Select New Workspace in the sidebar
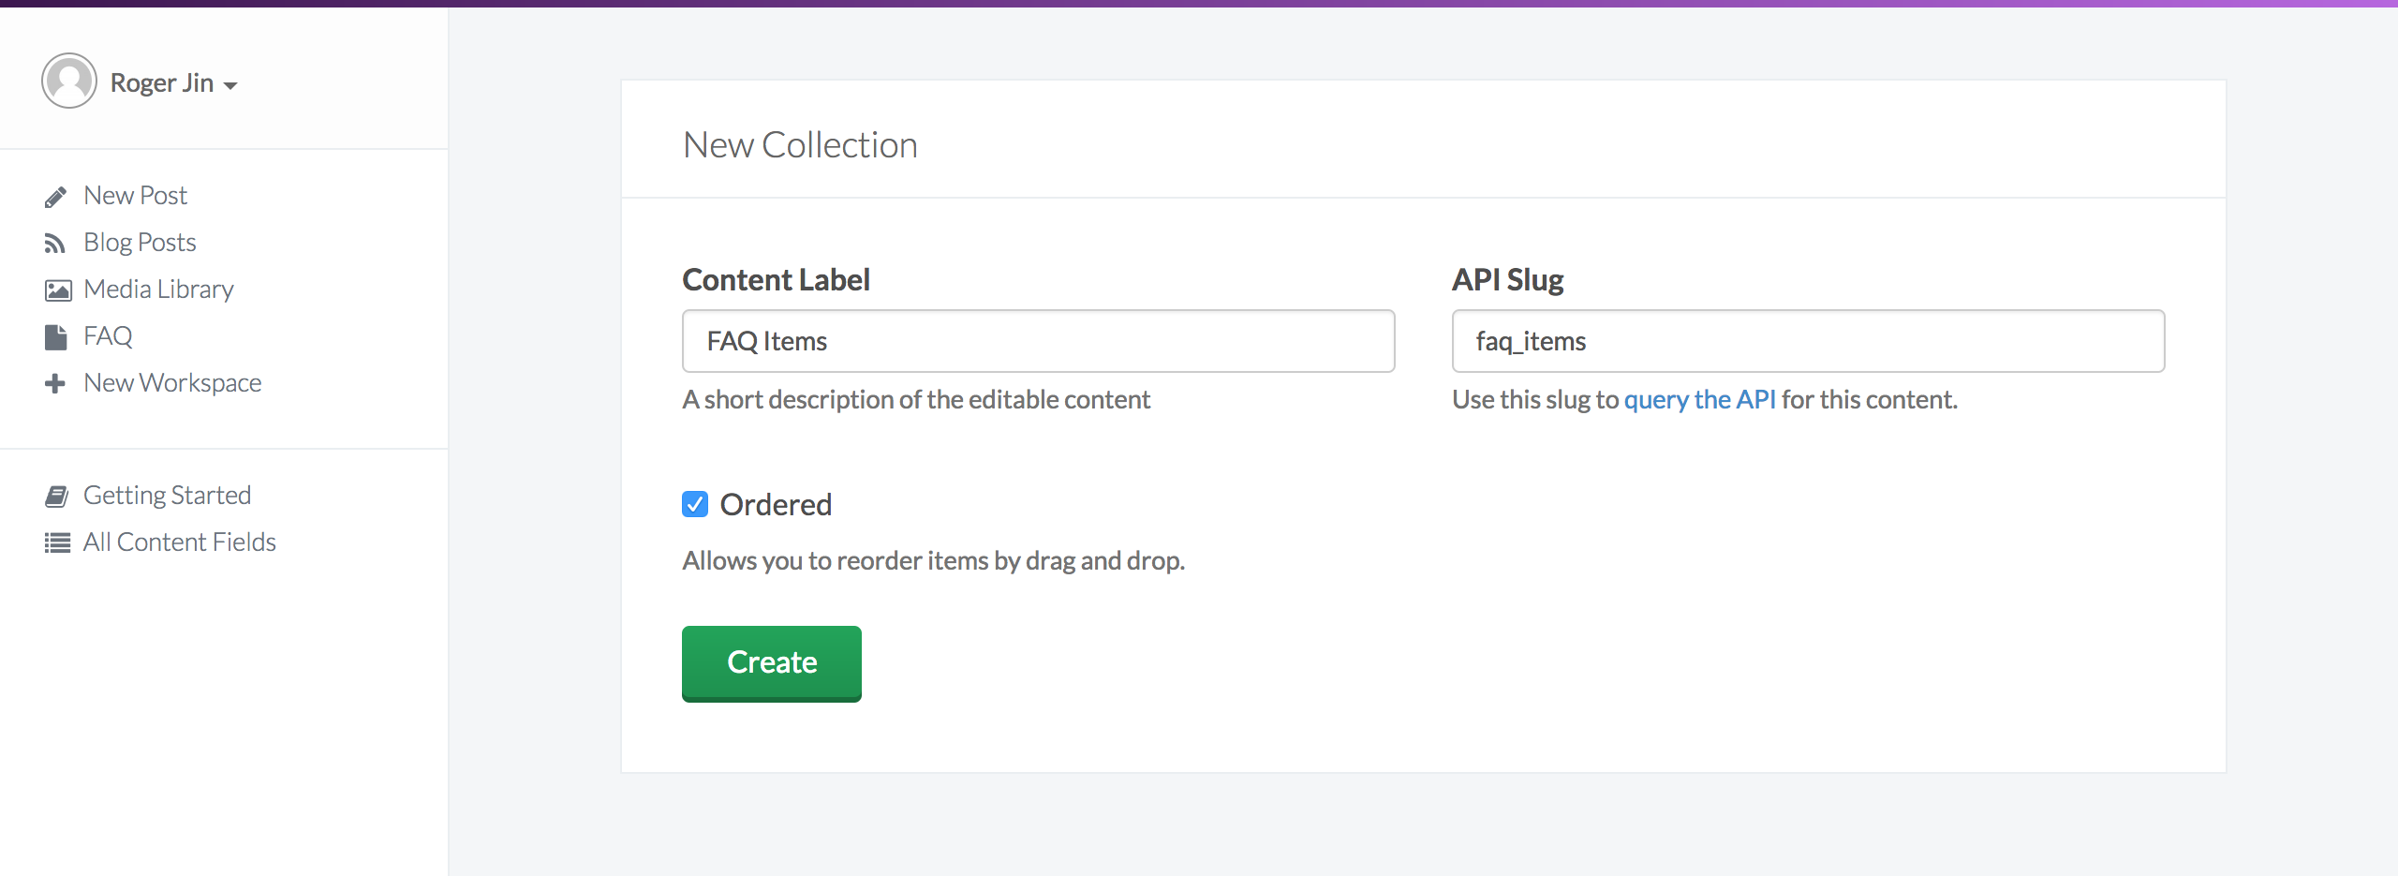The image size is (2398, 876). click(172, 383)
